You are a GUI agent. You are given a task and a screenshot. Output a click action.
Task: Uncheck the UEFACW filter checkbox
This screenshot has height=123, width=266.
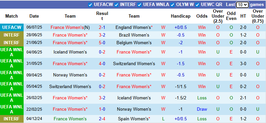[90, 5]
